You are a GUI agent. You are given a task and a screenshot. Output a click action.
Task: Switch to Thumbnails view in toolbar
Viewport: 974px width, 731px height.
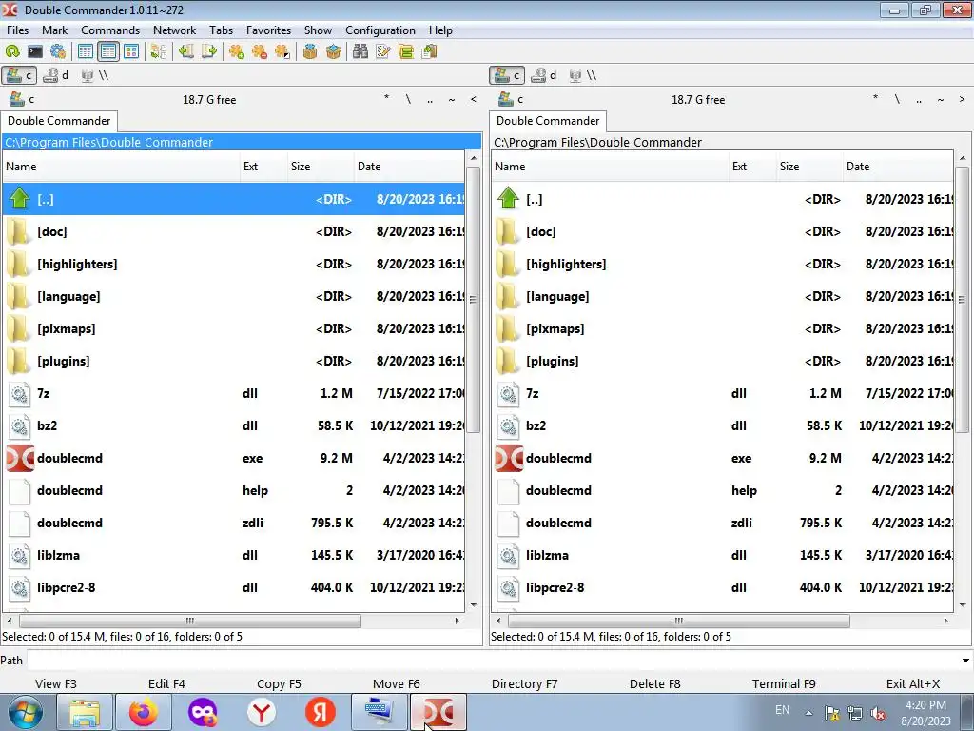[x=131, y=51]
